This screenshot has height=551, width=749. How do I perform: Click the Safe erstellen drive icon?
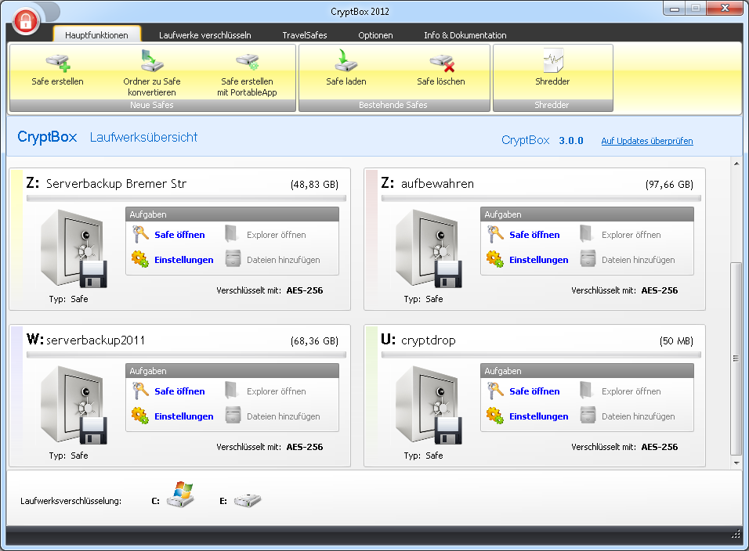point(58,63)
